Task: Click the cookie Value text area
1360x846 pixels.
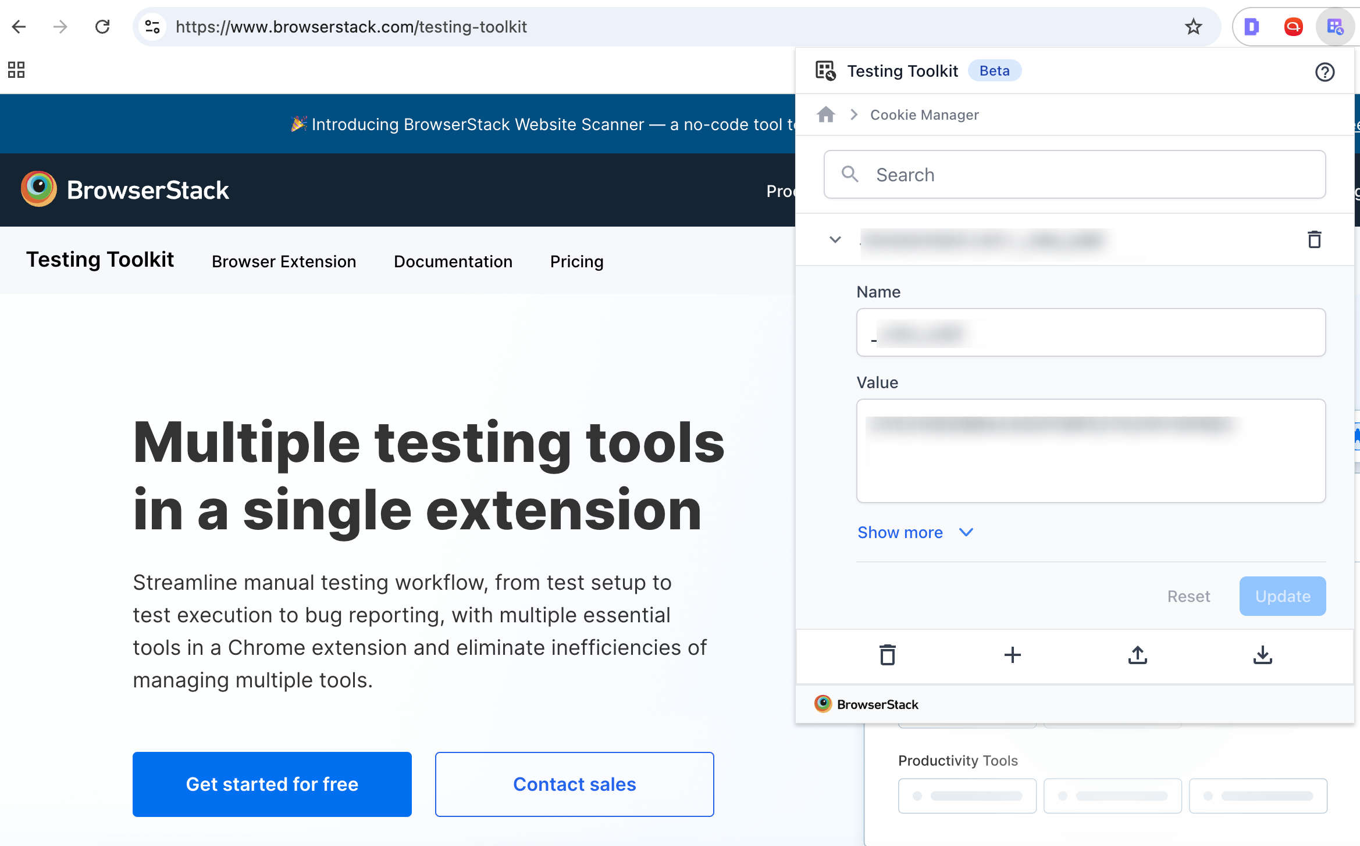Action: click(x=1091, y=451)
